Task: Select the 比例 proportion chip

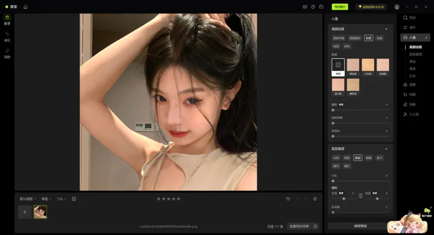Action: (336, 158)
